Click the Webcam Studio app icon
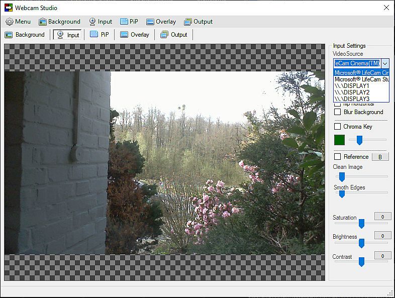The image size is (395, 298). [9, 8]
